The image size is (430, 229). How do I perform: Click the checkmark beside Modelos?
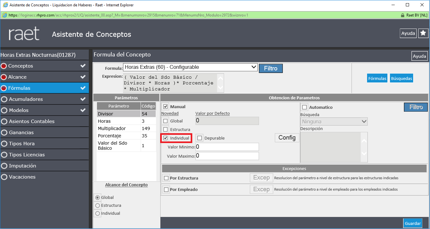83,110
